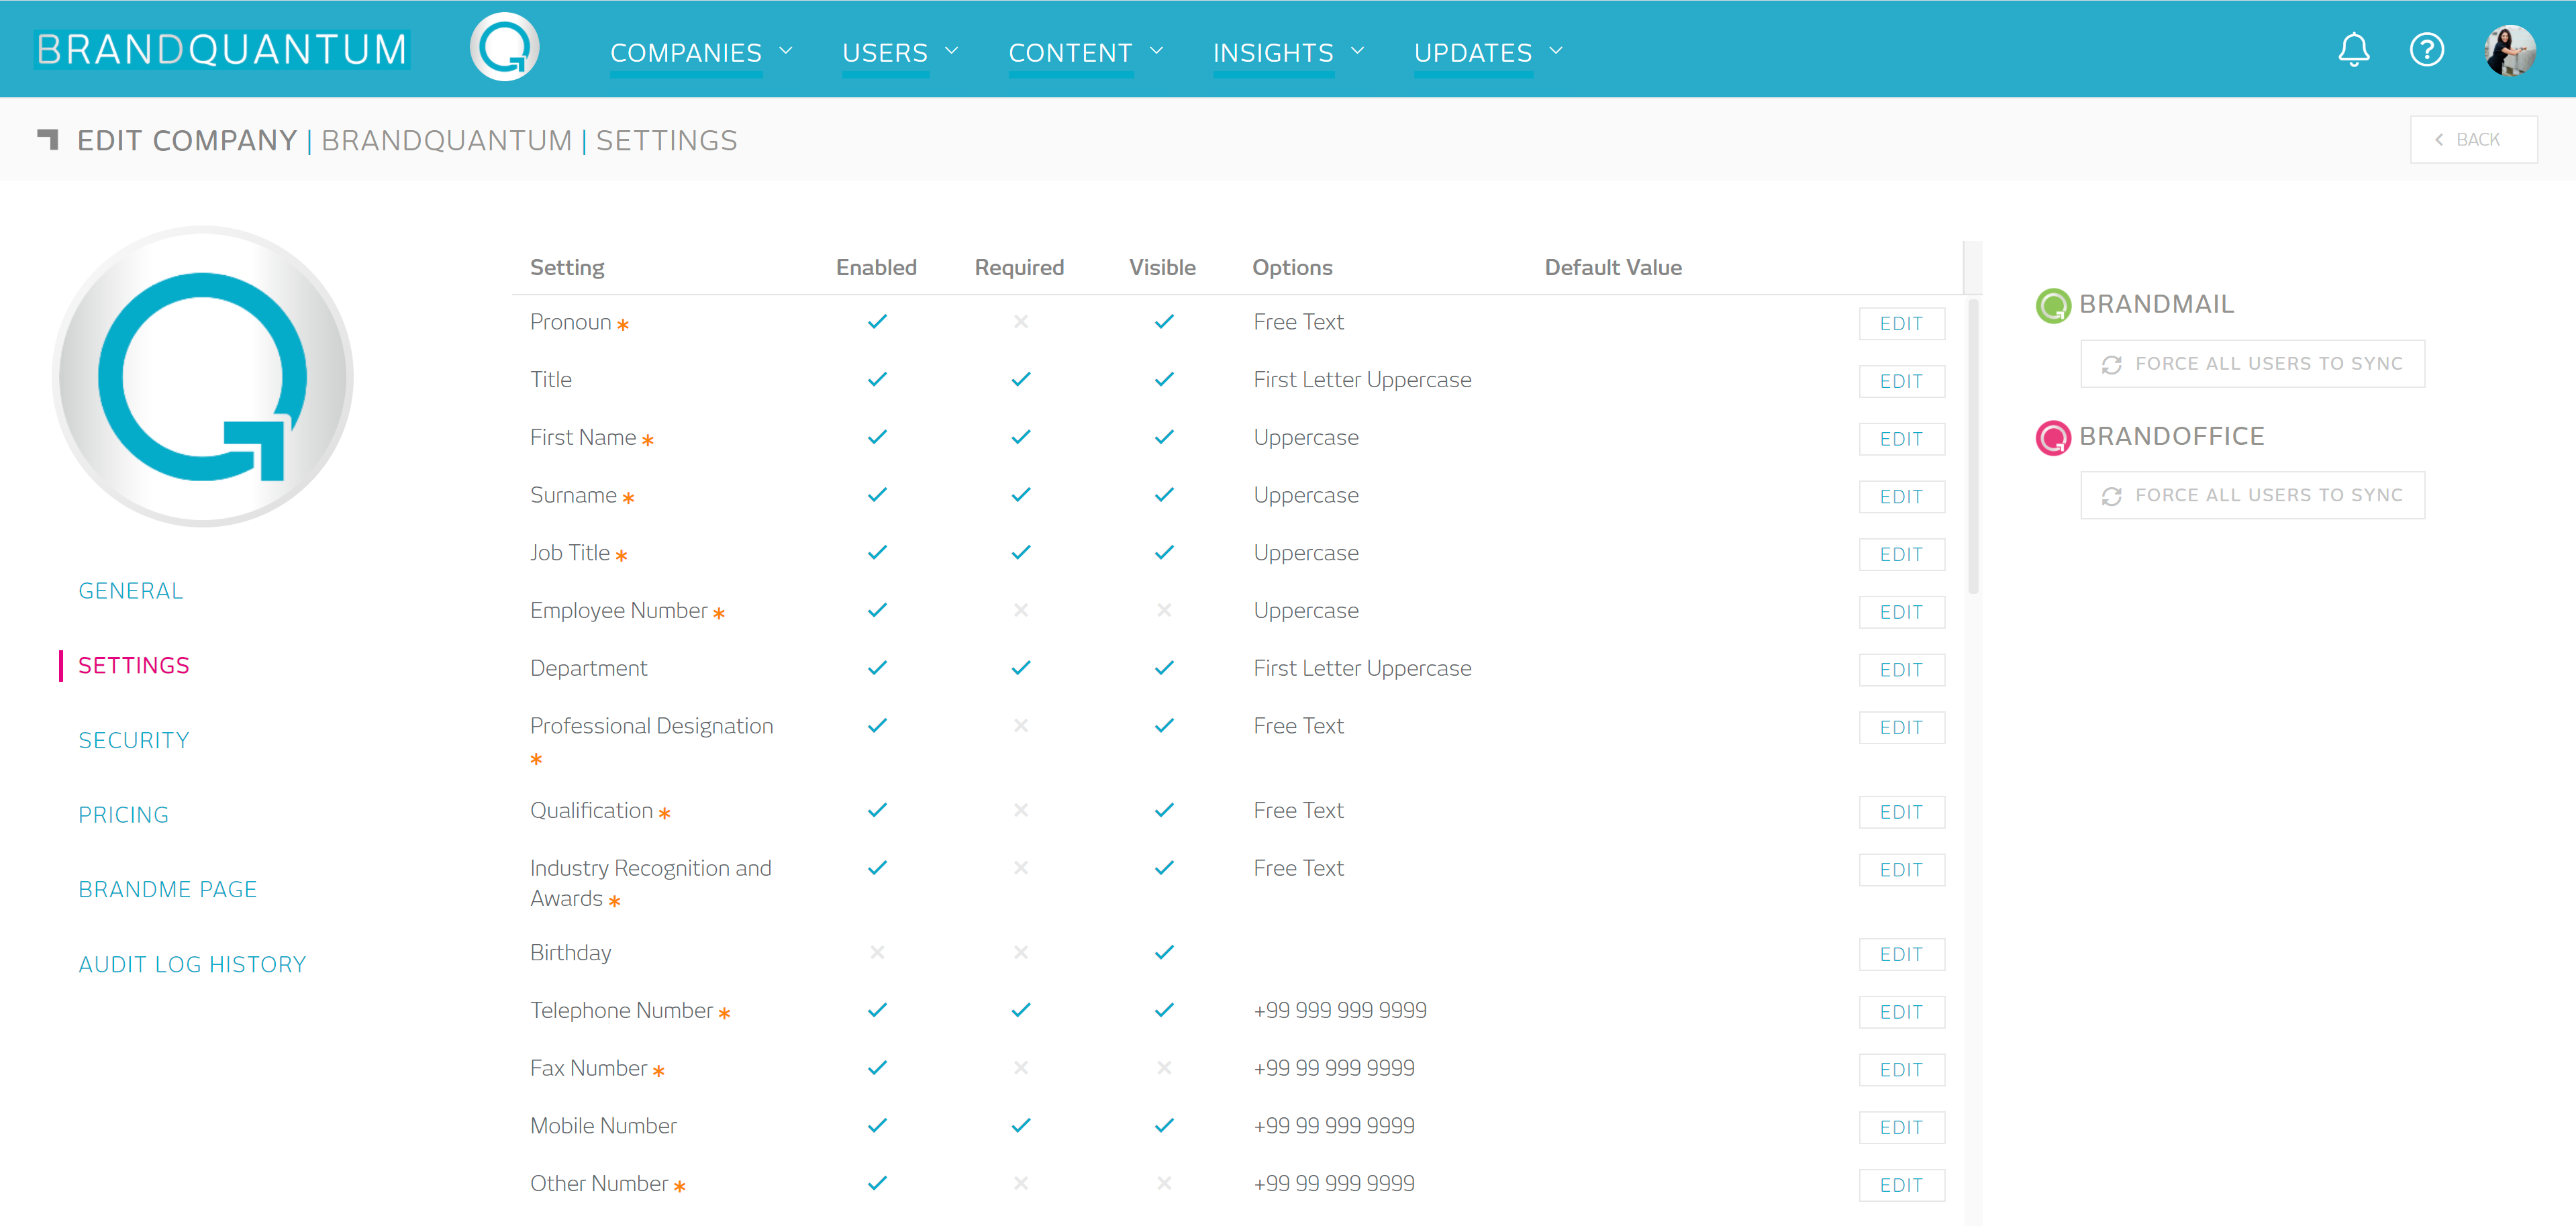Open the Security section in sidebar

point(134,740)
